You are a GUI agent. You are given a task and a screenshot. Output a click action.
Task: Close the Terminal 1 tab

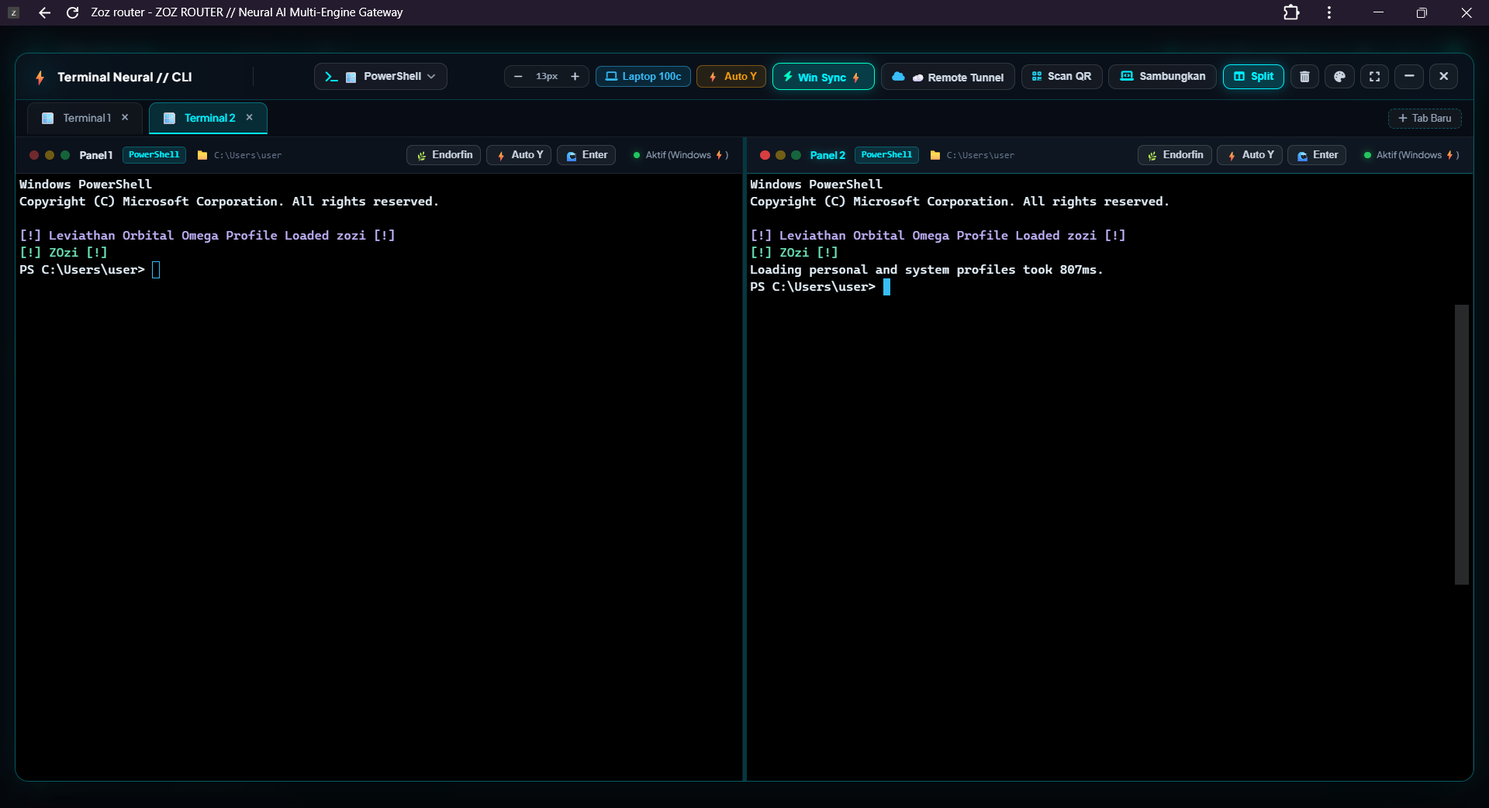tap(125, 118)
